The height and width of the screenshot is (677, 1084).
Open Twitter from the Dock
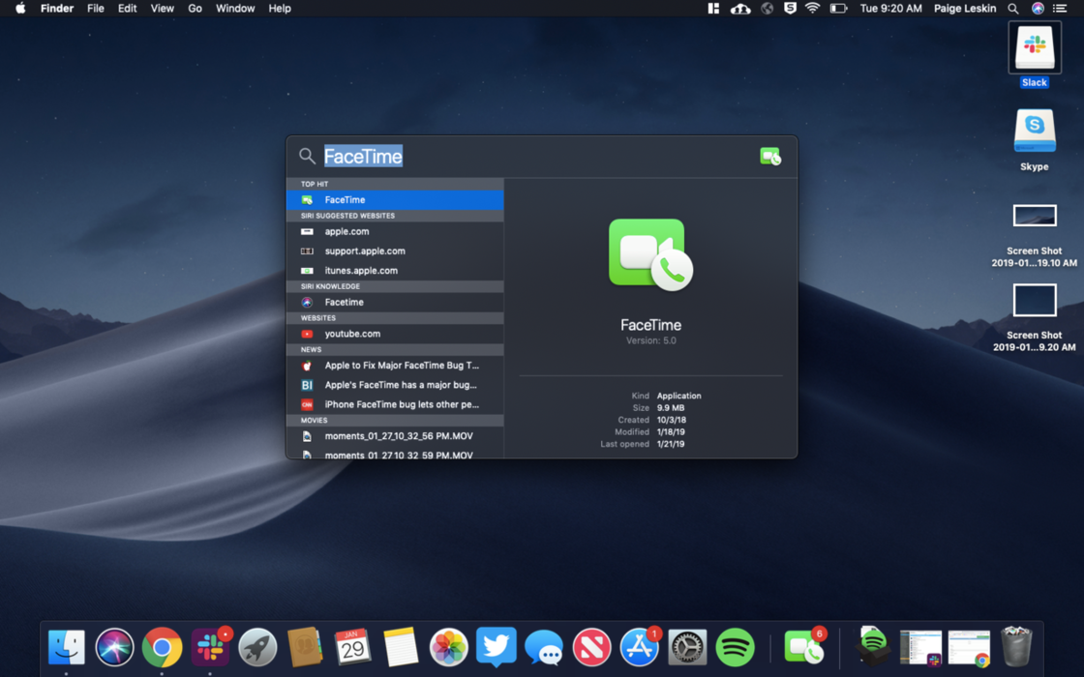click(x=496, y=647)
